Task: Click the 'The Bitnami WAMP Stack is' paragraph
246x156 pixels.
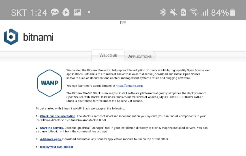Action: click(136, 97)
